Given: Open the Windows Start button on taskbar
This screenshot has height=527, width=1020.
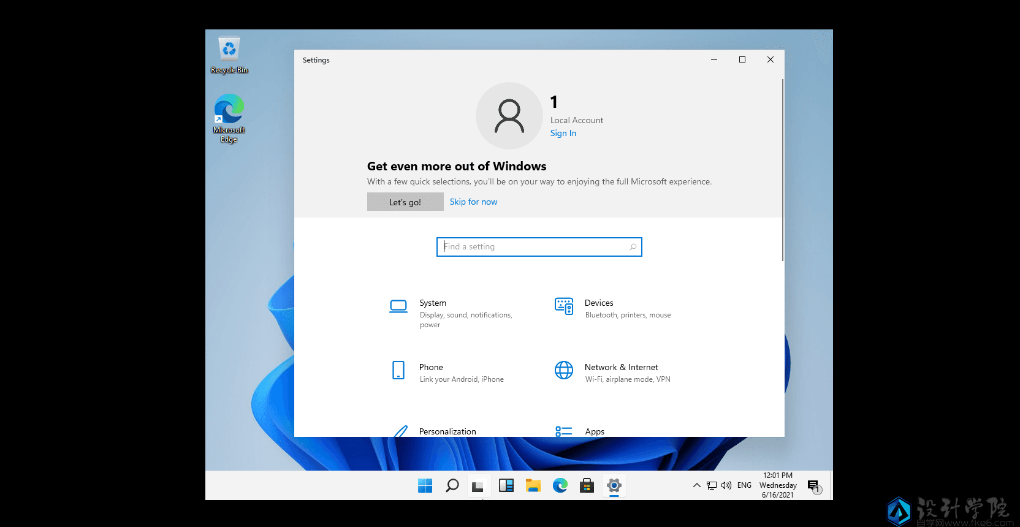Looking at the screenshot, I should pyautogui.click(x=425, y=486).
